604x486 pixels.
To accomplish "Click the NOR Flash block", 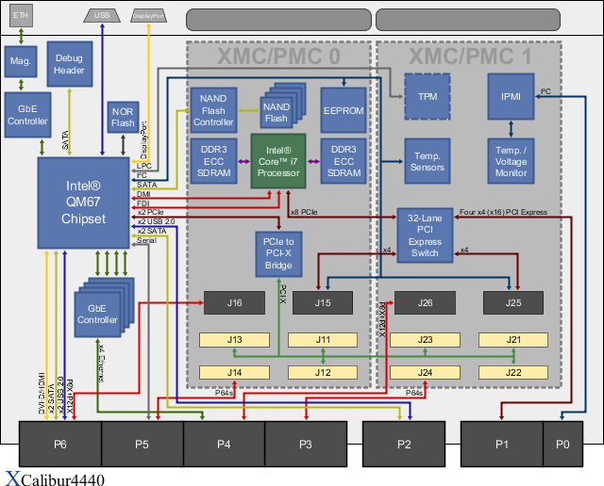I will tap(123, 118).
